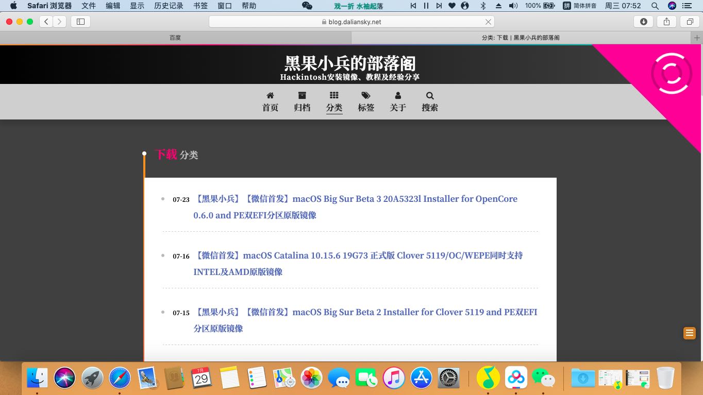This screenshot has height=395, width=703.
Task: Click the pink corner logo icon
Action: (x=671, y=73)
